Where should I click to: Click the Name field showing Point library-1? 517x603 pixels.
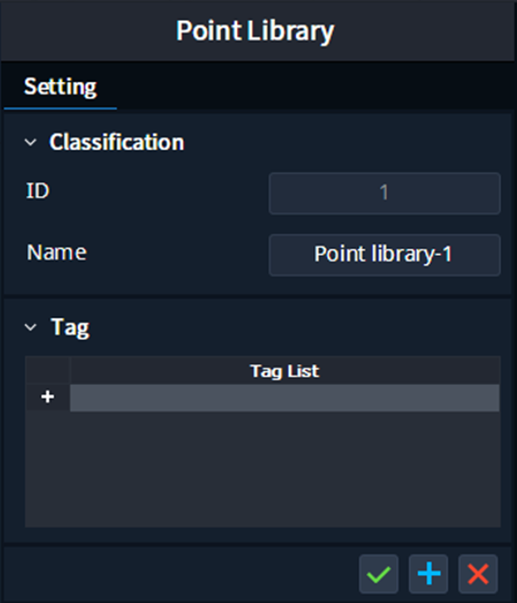pos(385,255)
